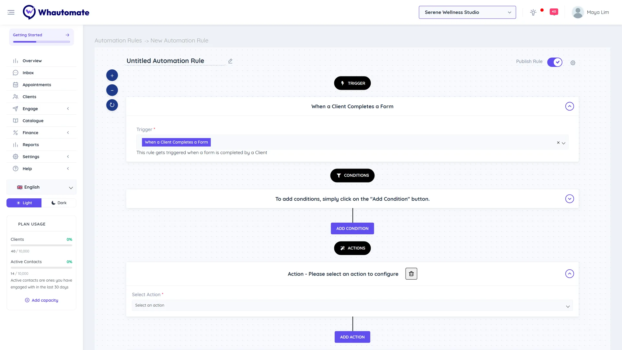The height and width of the screenshot is (350, 622).
Task: Collapse the trigger section chevron
Action: point(570,106)
